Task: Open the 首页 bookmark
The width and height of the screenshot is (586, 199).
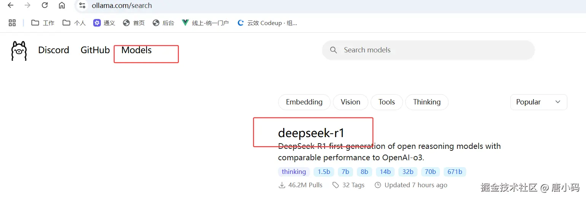Action: click(x=134, y=23)
